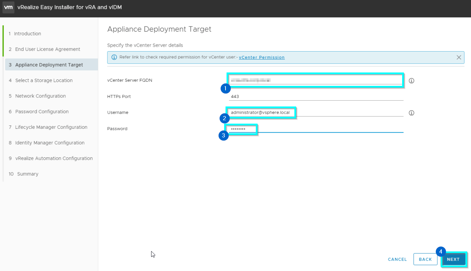Click the VMware vm logo icon
The image size is (471, 271).
9,7
